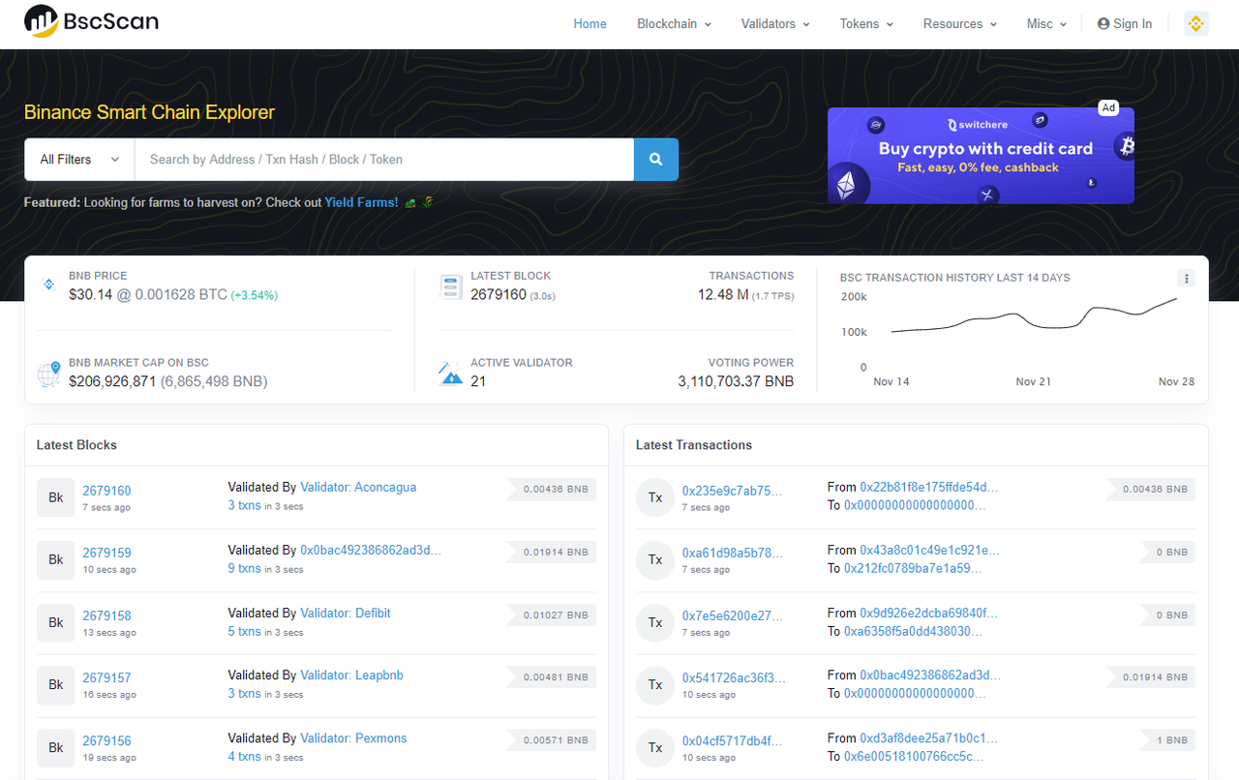This screenshot has height=780, width=1239.
Task: Click the 1 BNB value badge
Action: (1169, 739)
